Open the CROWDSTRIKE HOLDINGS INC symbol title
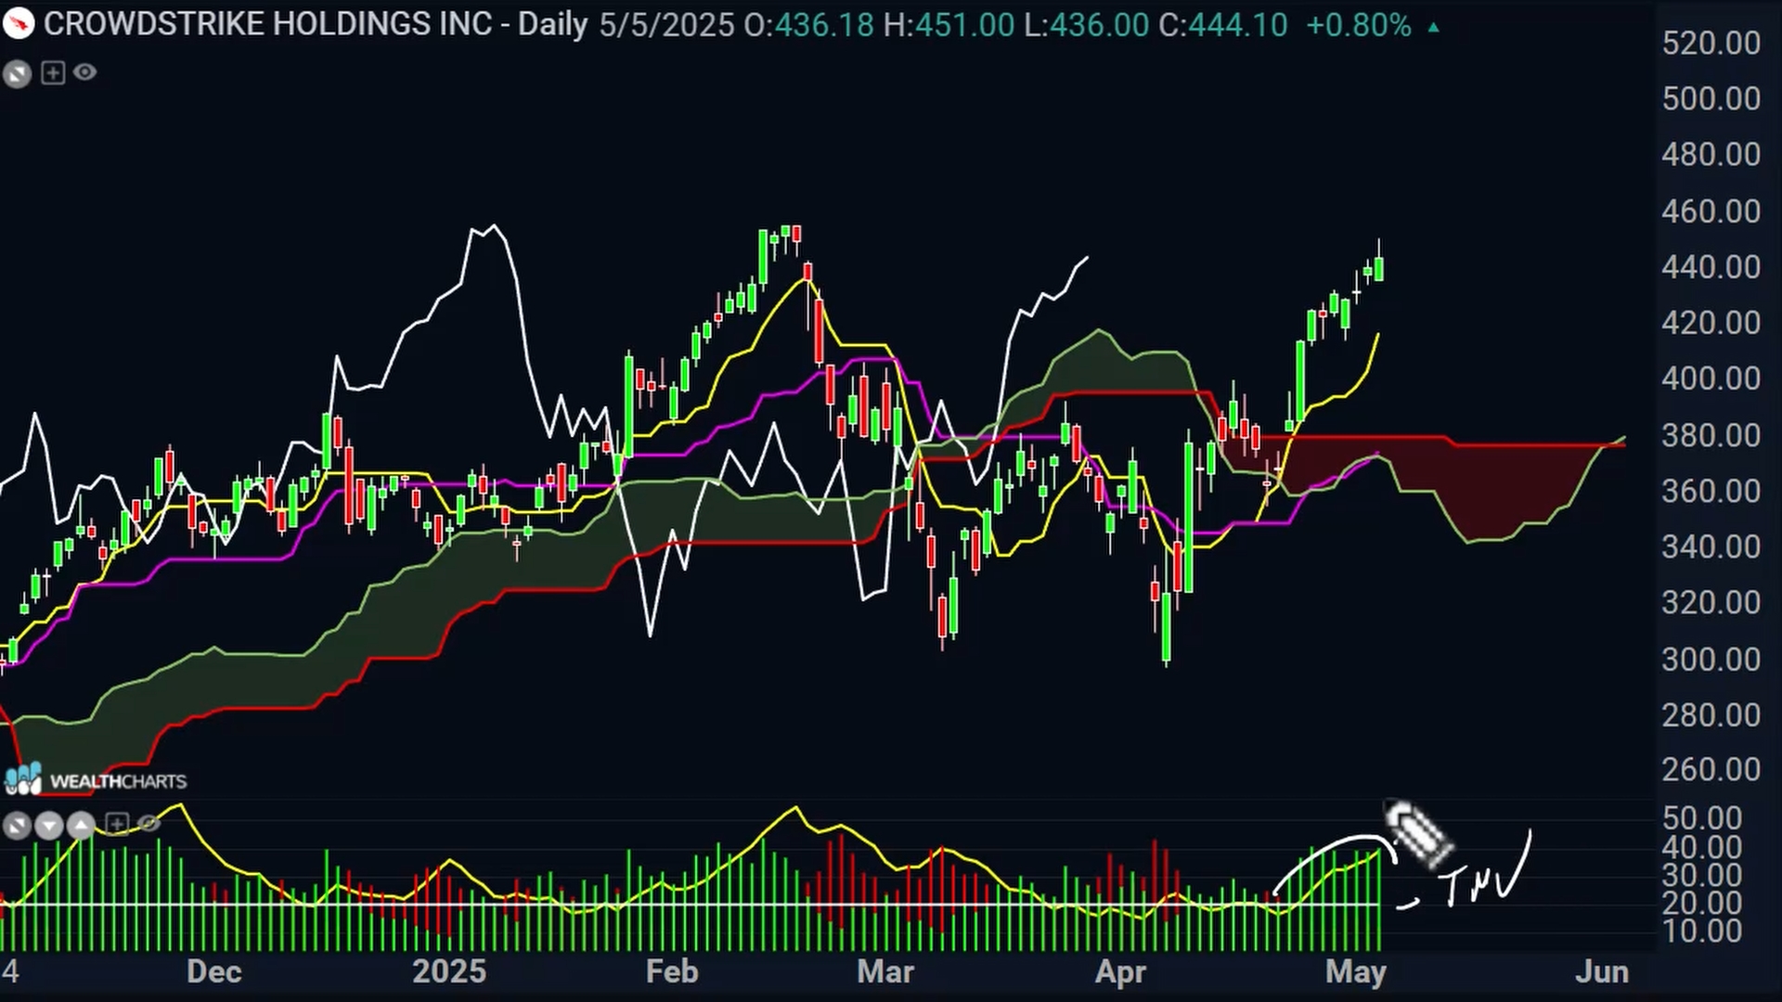This screenshot has width=1782, height=1002. (x=268, y=24)
